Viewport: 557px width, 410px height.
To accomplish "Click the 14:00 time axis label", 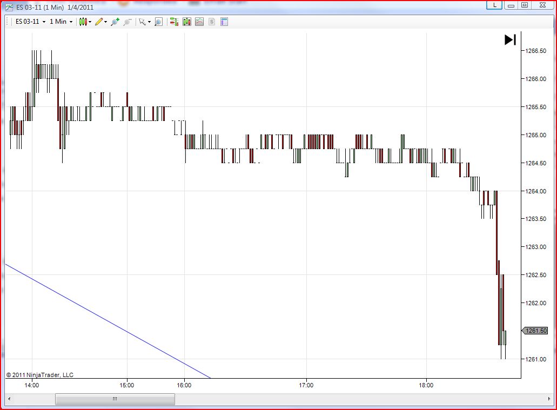I will 32,386.
